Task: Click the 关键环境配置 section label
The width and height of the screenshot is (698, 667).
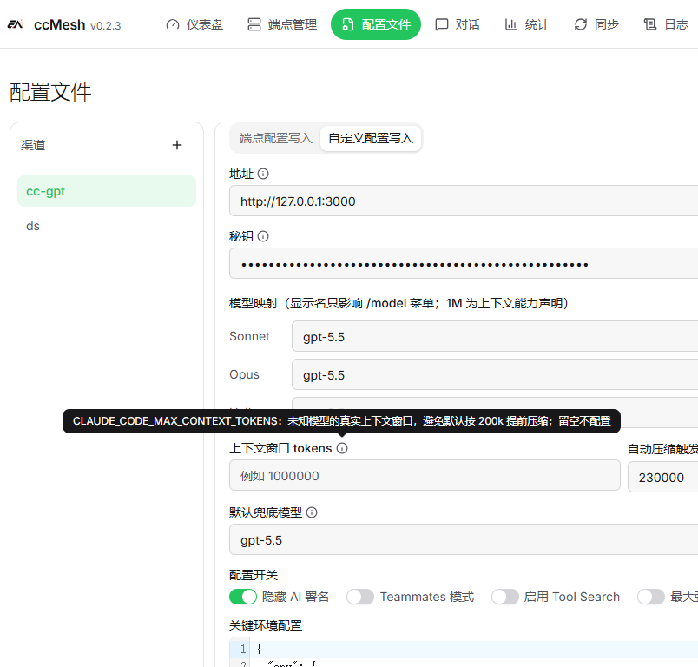Action: click(x=266, y=625)
